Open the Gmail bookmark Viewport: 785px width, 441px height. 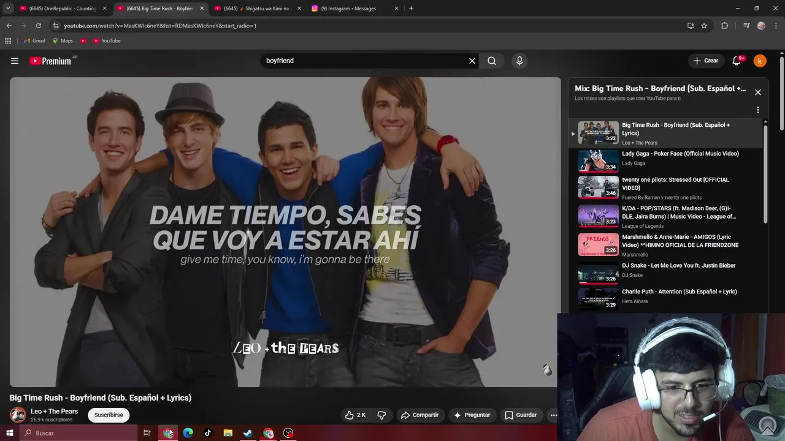tap(34, 41)
